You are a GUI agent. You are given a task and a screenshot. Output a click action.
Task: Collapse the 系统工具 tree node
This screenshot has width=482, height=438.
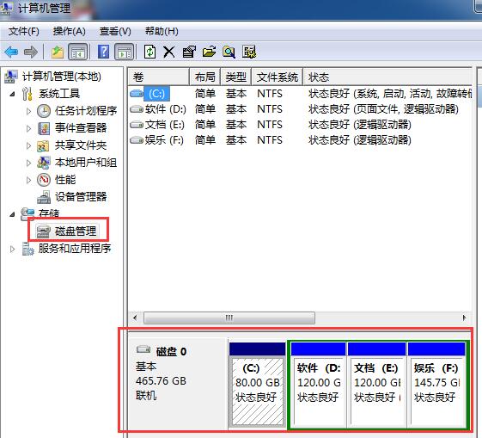click(x=12, y=94)
